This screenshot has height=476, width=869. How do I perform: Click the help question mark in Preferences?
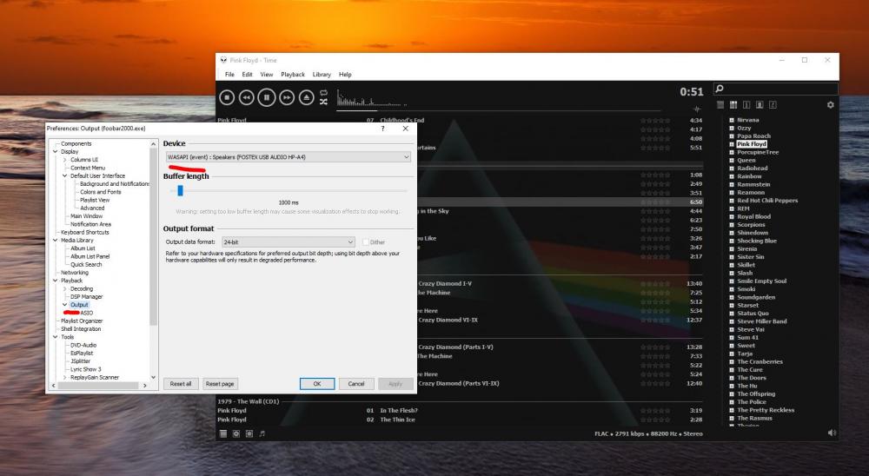click(x=382, y=128)
